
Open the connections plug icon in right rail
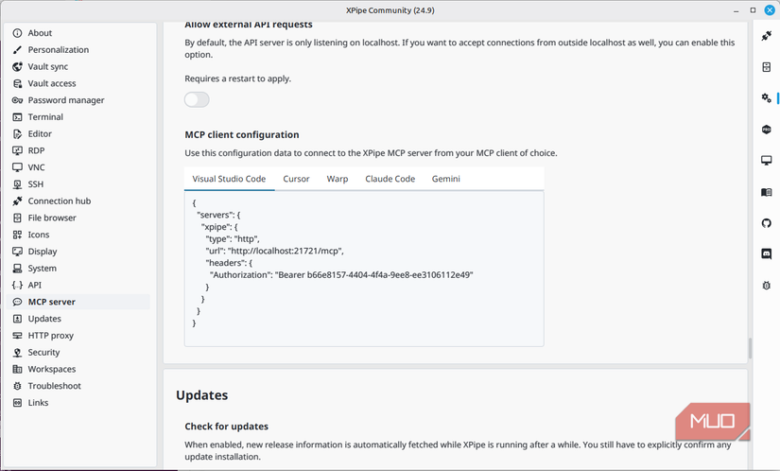pos(767,35)
